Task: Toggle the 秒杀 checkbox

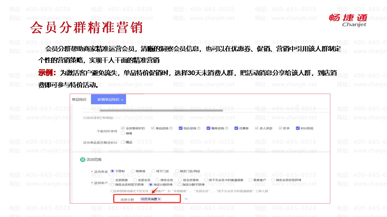Action: pyautogui.click(x=280, y=128)
